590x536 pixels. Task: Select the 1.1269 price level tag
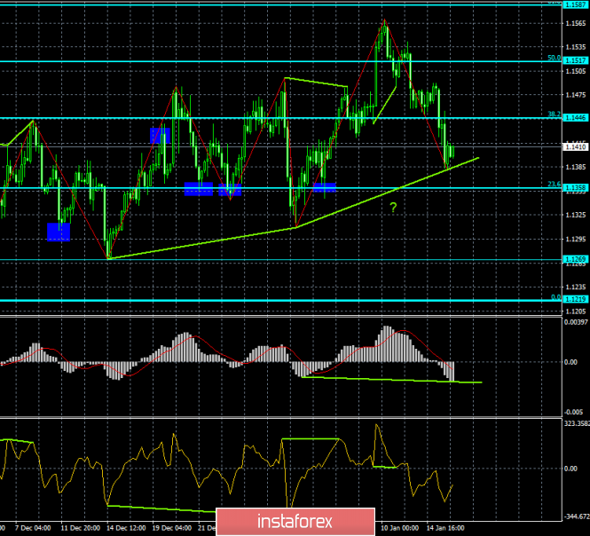click(576, 260)
